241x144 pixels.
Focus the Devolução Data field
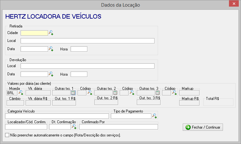(x=34, y=74)
